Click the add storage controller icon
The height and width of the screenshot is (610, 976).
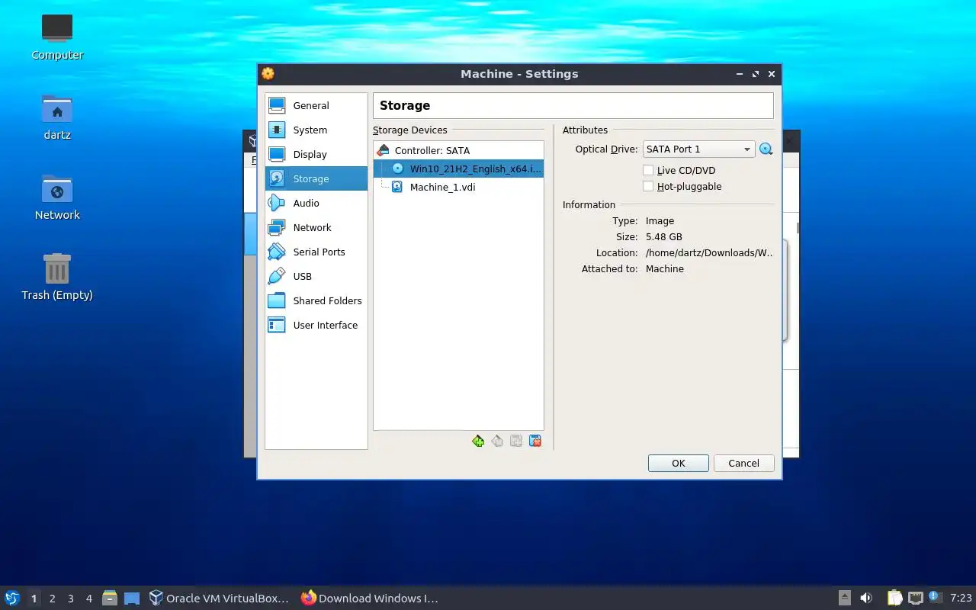tap(478, 441)
